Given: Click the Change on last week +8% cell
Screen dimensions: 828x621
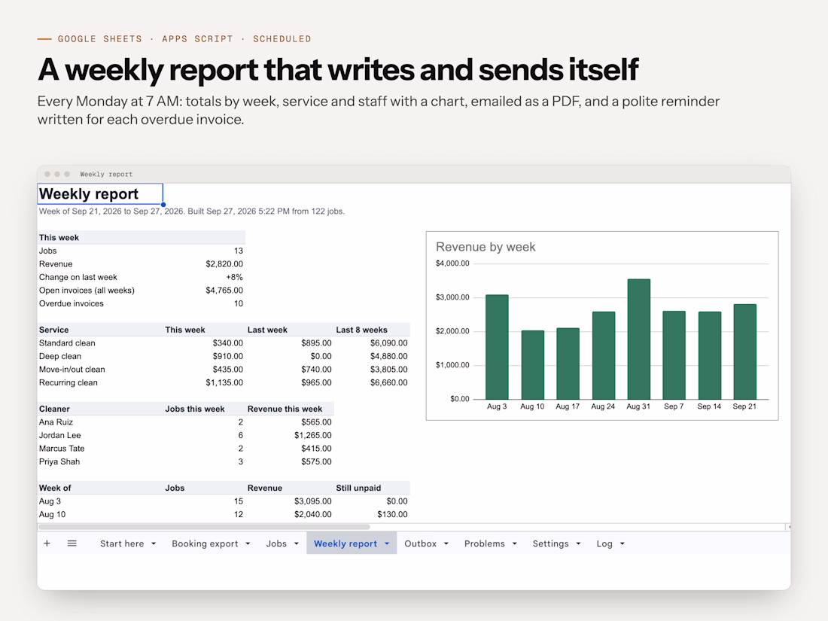Looking at the screenshot, I should click(234, 277).
